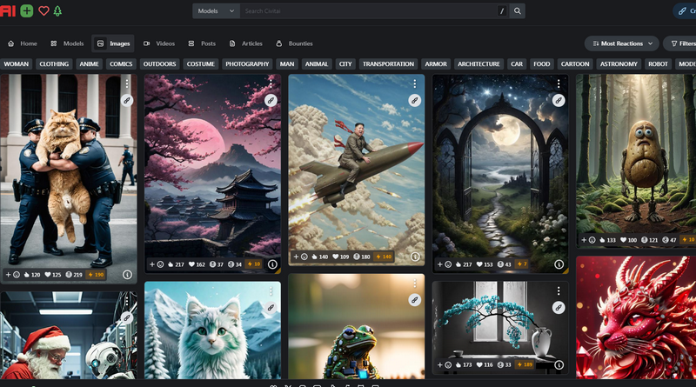Open the Bounties tab
Screen dimensions: 696x387
pyautogui.click(x=294, y=43)
